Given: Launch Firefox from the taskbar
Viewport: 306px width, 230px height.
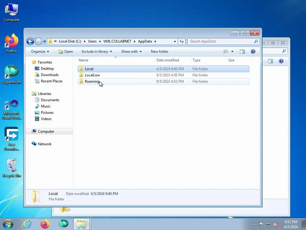Looking at the screenshot, I should pyautogui.click(x=45, y=224).
